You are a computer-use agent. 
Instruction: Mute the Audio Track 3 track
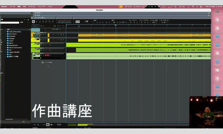[41, 55]
